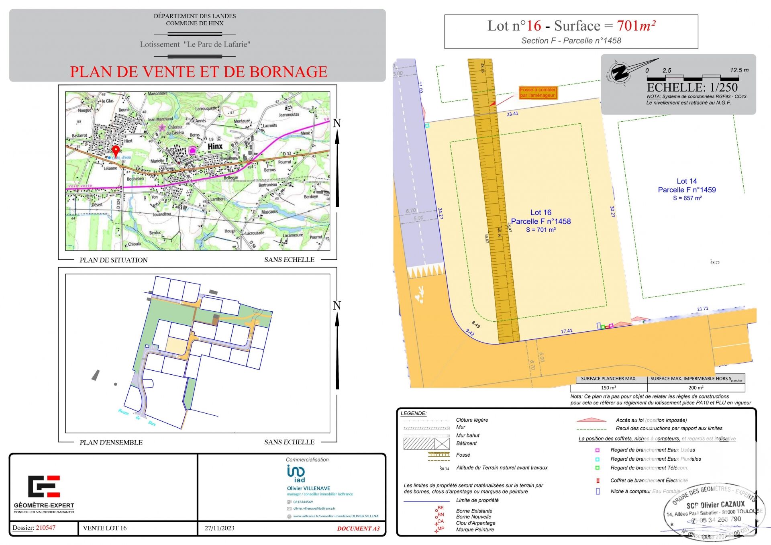Click the iad logo under Commercialisation
Screen dimensions: 771x545
tap(296, 474)
